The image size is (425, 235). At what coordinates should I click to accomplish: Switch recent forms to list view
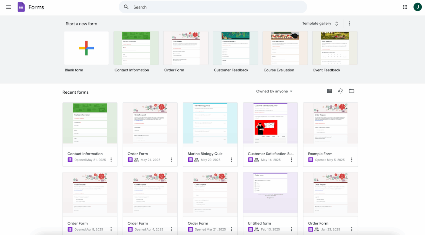coord(329,91)
